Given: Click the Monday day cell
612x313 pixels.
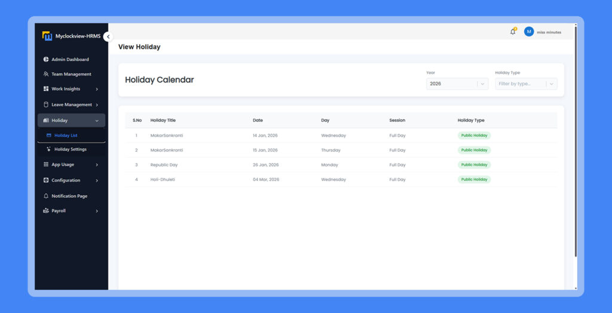Looking at the screenshot, I should [329, 165].
